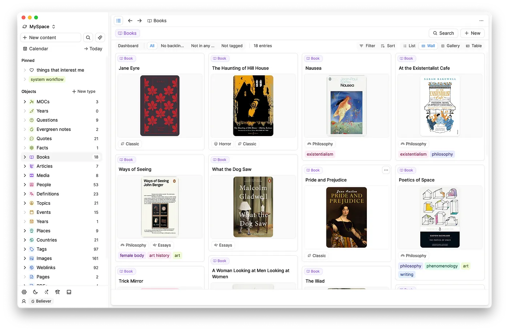Viewport: 509px width, 331px height.
Task: Click the phenomenology tag on Poetics of Space
Action: pyautogui.click(x=442, y=266)
